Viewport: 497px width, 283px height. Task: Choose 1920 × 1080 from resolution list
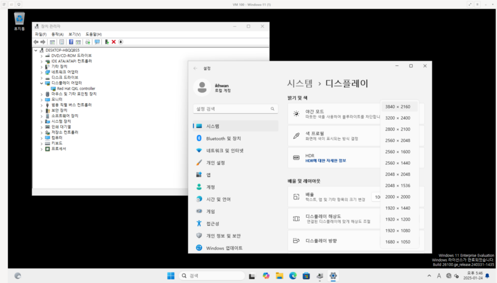[x=398, y=231]
